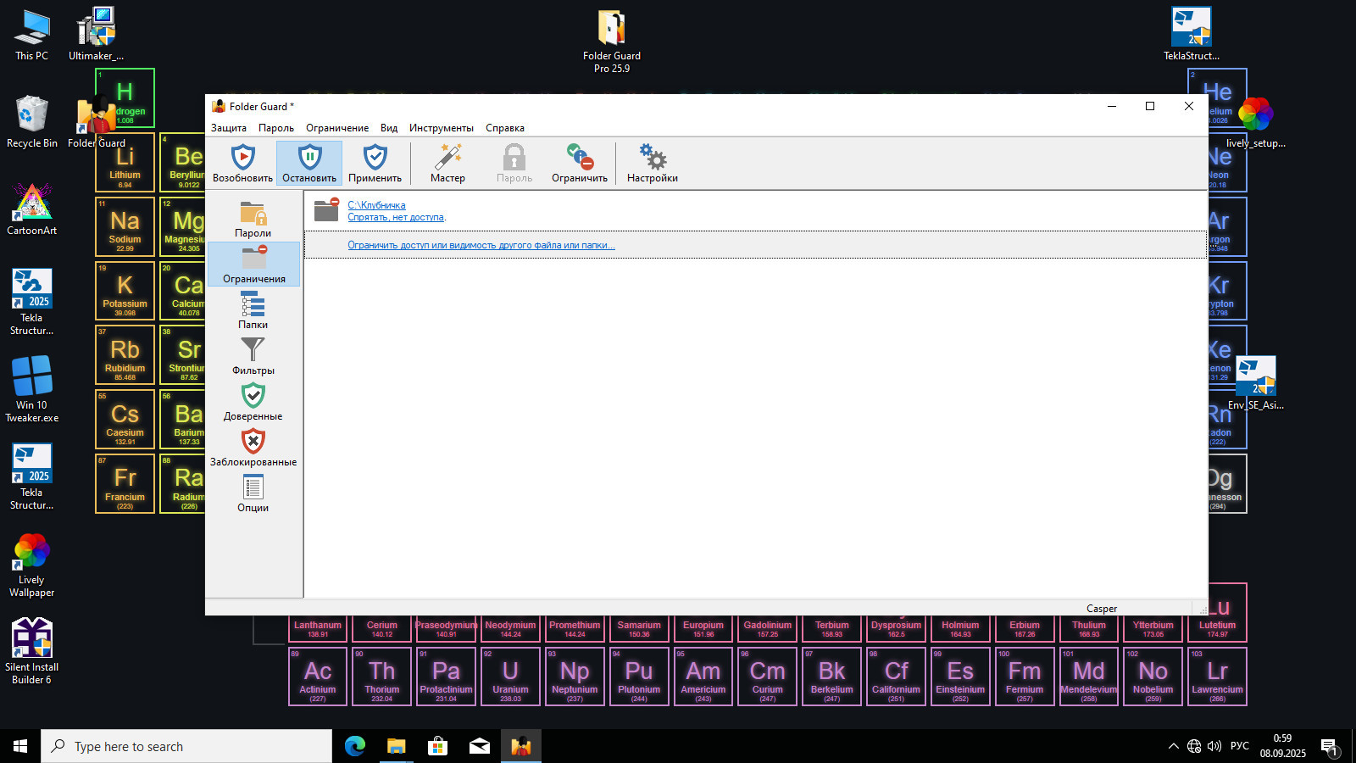The height and width of the screenshot is (763, 1356).
Task: Click the Folder Guard taskbar button
Action: click(520, 746)
